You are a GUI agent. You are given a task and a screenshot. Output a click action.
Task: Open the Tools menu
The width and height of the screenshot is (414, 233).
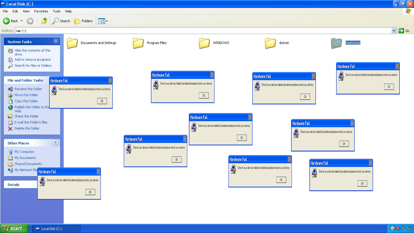click(x=56, y=11)
